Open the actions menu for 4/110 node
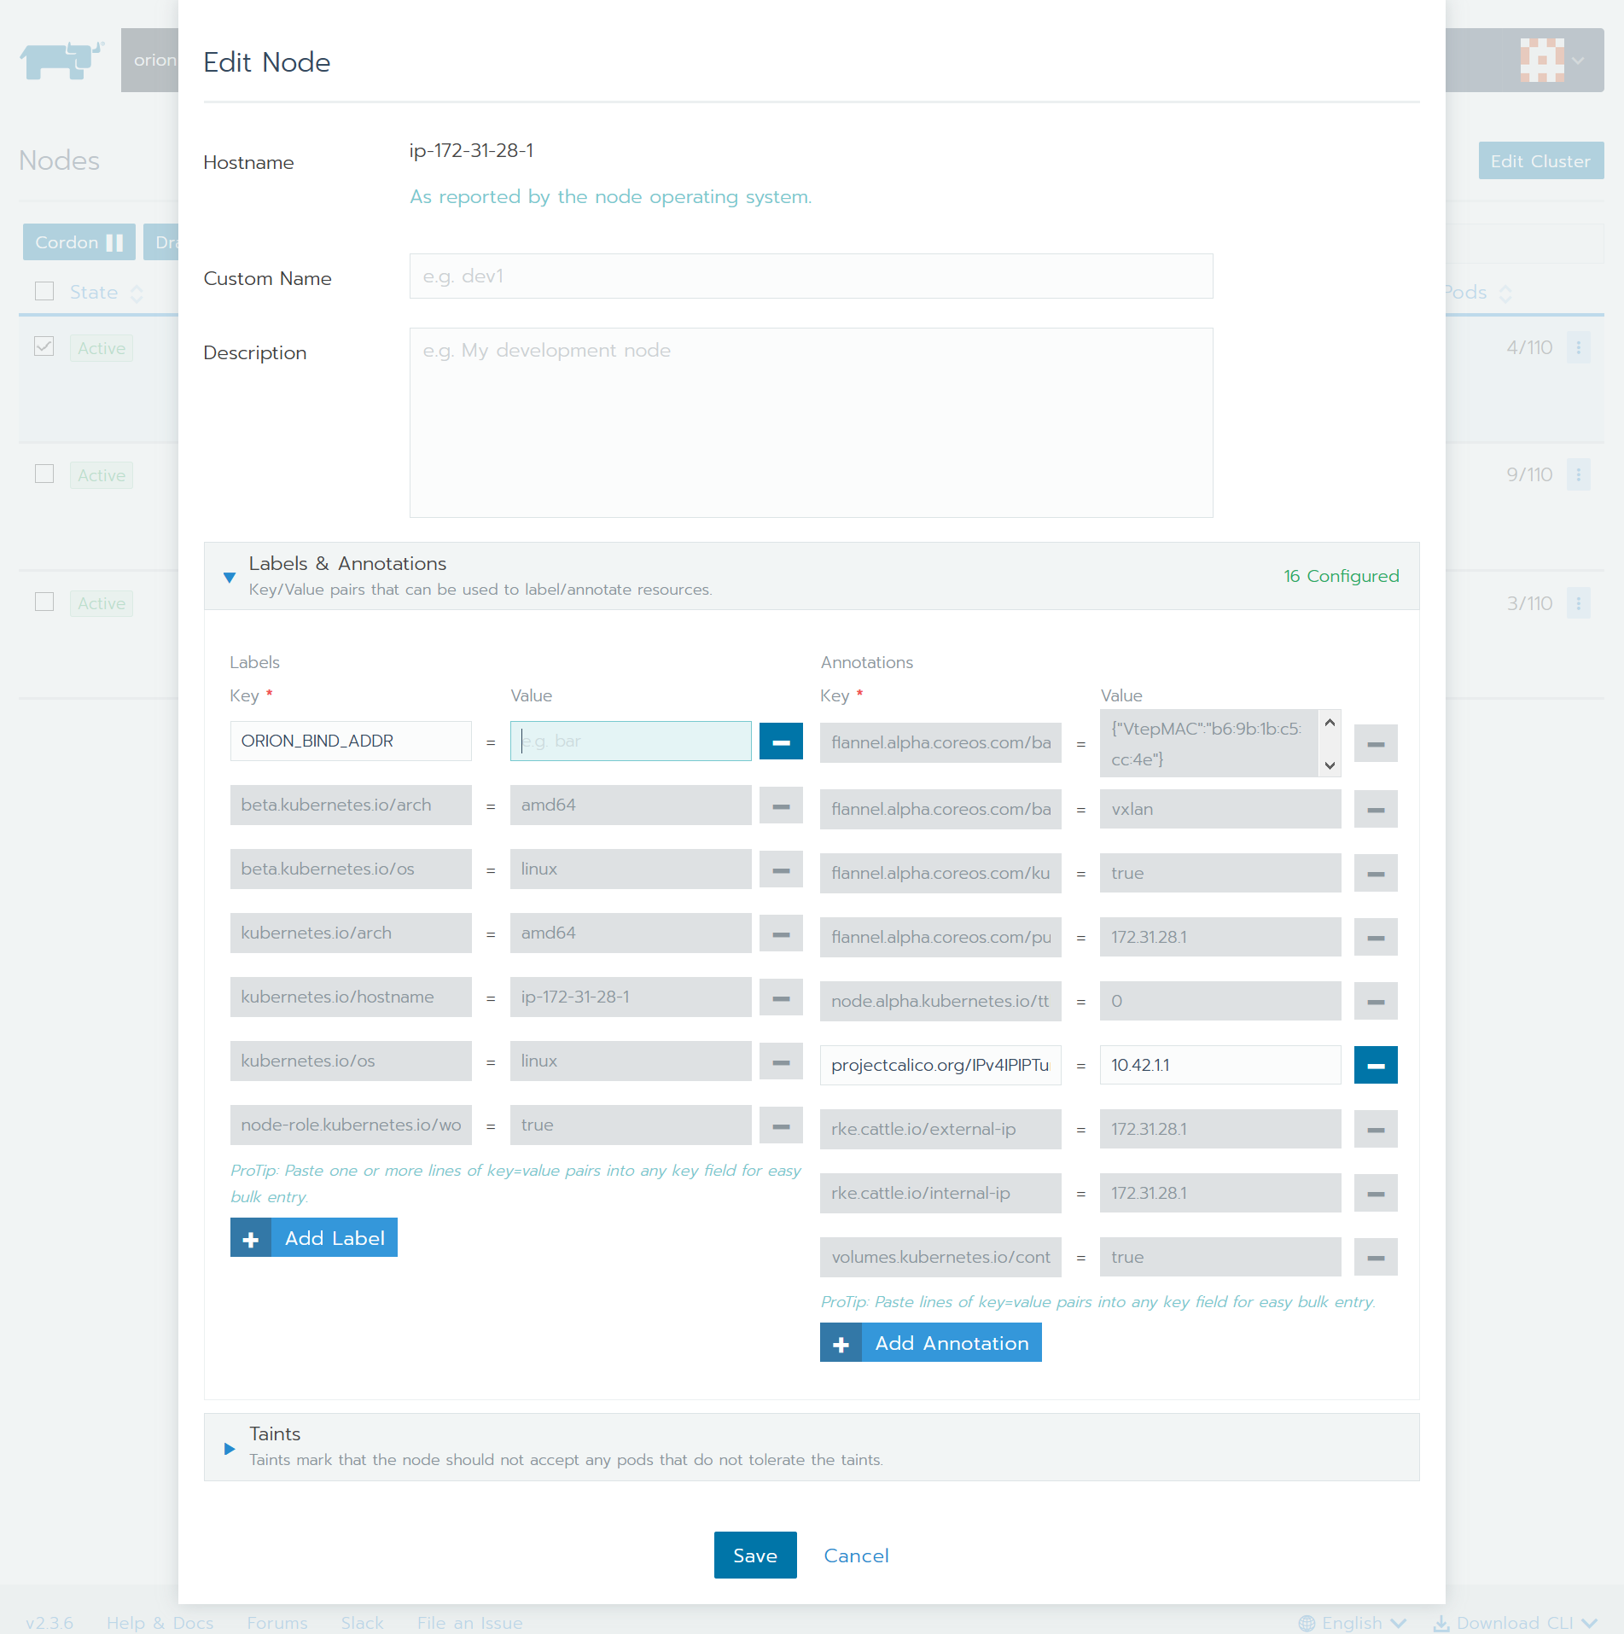The height and width of the screenshot is (1634, 1624). 1578,348
